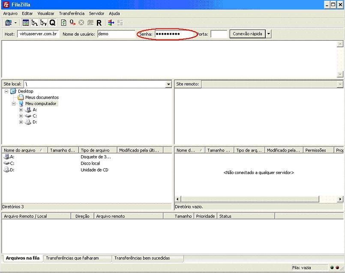Open the Transferência menu
Screen dimensions: 345x273
click(72, 13)
